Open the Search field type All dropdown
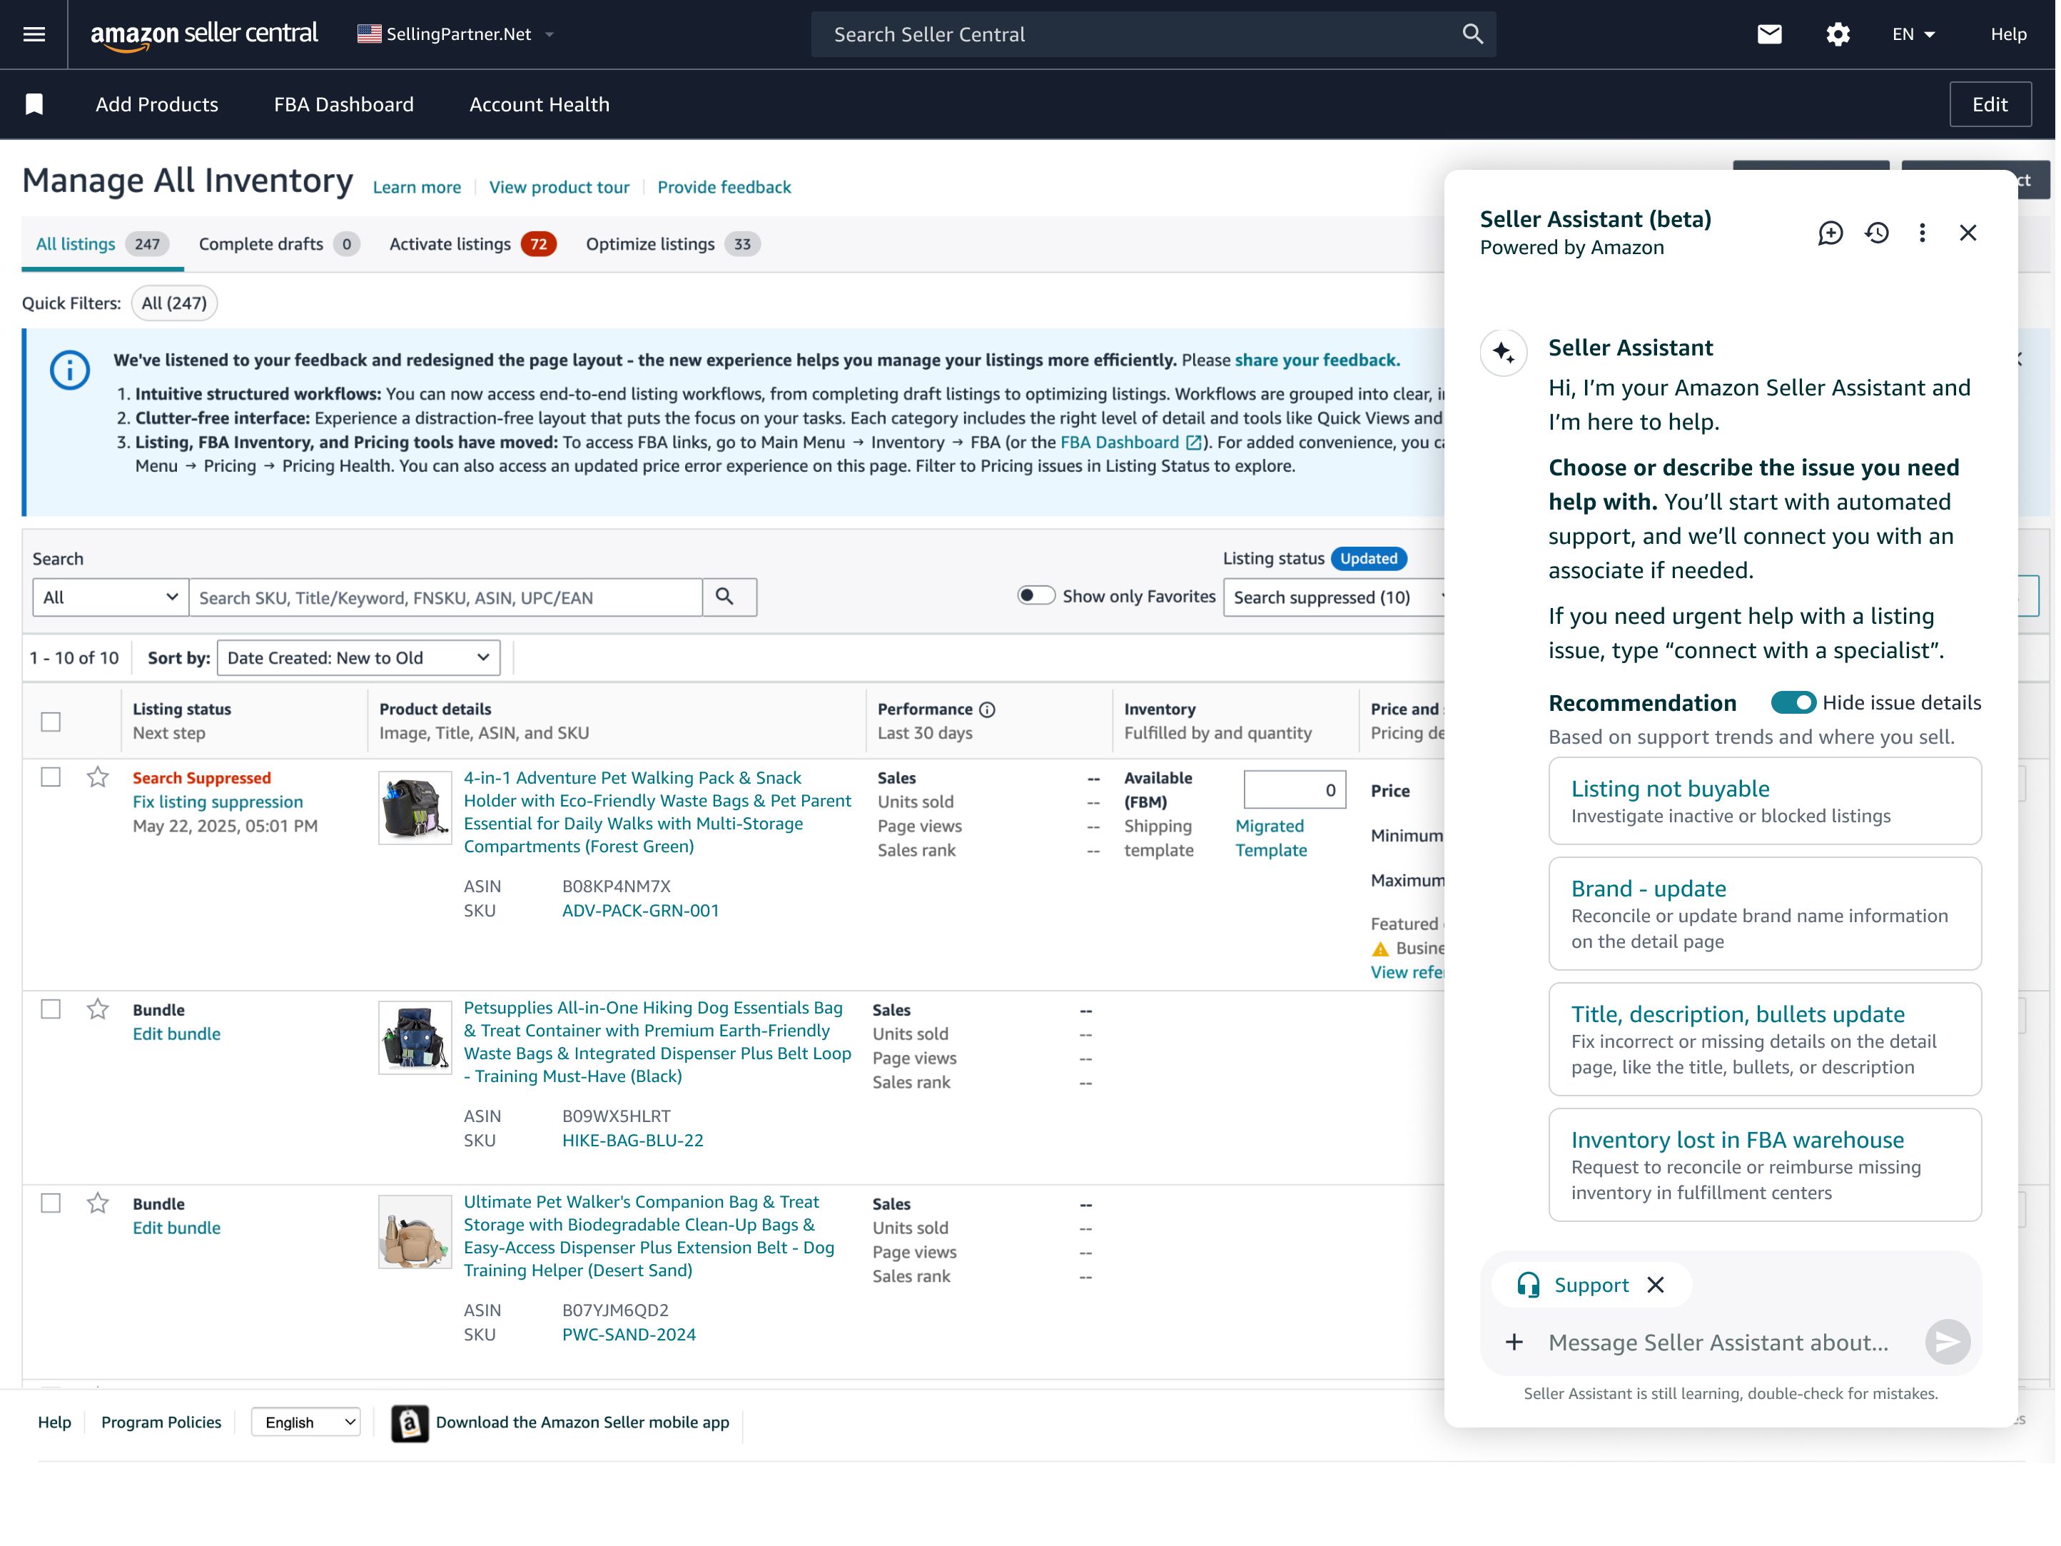 [x=110, y=598]
